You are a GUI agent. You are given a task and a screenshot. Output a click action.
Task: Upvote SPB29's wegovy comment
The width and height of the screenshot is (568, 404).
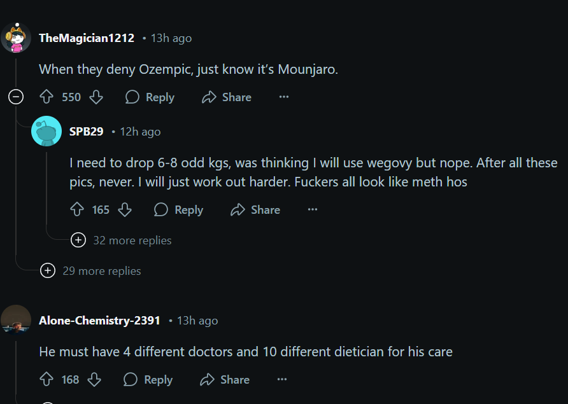click(77, 210)
